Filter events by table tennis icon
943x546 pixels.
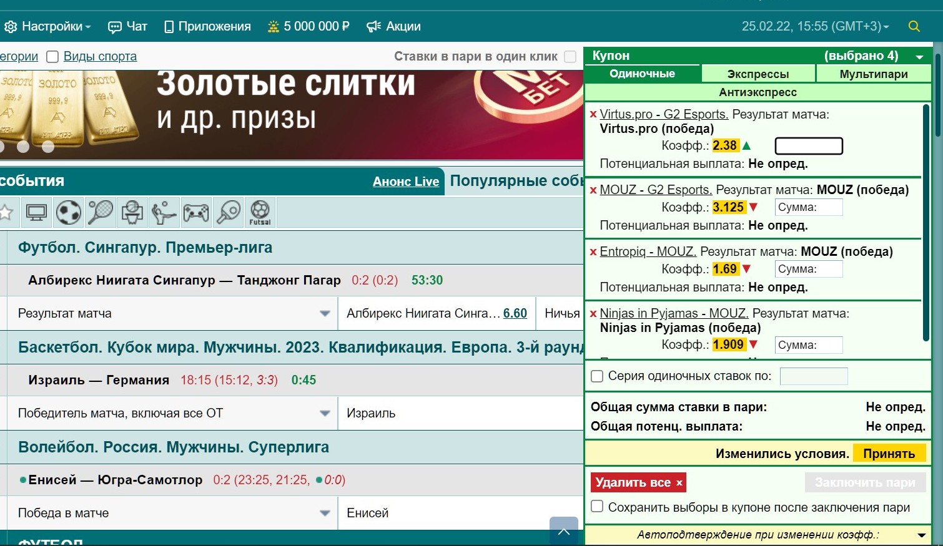coord(227,212)
